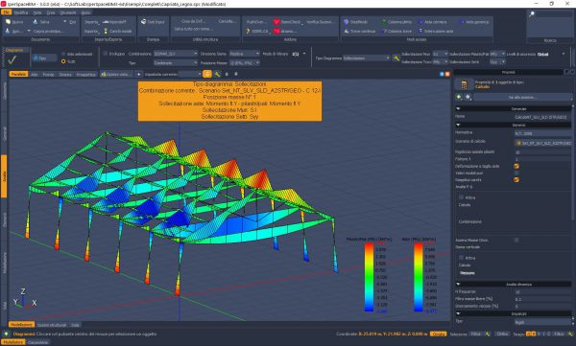
Task: Click the orange highlighted view toolbar icon
Action: click(207, 74)
